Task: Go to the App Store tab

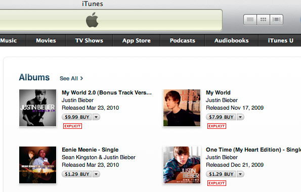Action: pyautogui.click(x=137, y=40)
